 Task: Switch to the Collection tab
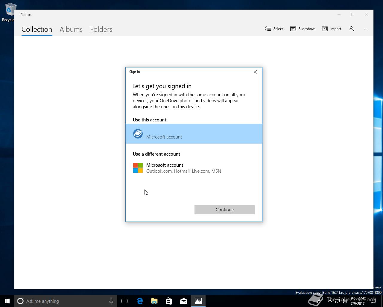coord(37,29)
